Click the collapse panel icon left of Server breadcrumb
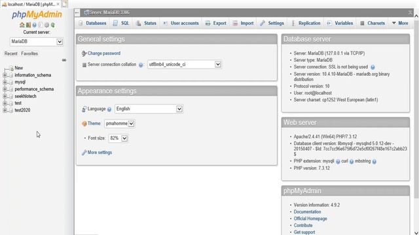The height and width of the screenshot is (235, 419). point(77,12)
